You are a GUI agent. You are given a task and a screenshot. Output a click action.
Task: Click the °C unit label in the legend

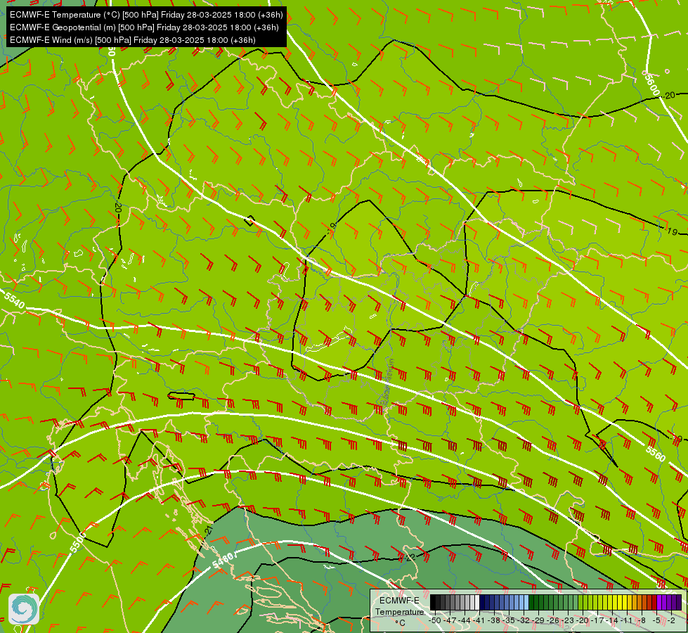click(x=400, y=623)
